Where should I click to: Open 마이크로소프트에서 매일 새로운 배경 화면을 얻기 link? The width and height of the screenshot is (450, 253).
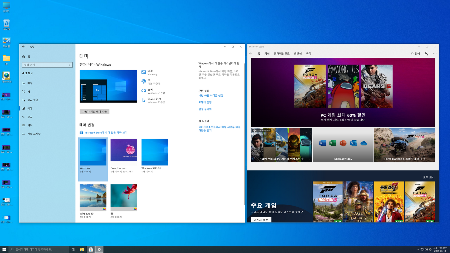[x=219, y=129]
